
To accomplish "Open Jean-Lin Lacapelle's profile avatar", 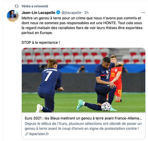I will pos(13,16).
